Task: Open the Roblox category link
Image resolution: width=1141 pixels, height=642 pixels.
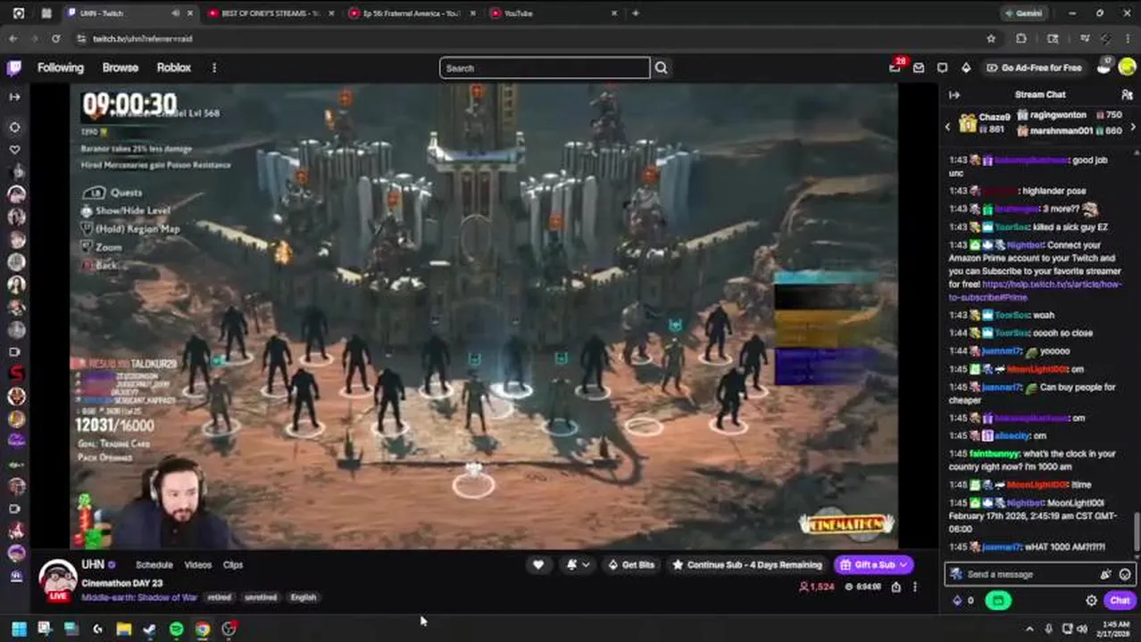Action: [174, 68]
